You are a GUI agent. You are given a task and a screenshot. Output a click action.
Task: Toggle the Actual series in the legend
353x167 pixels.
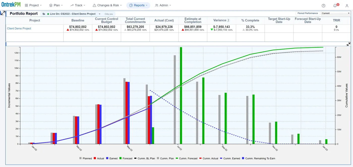[99, 158]
